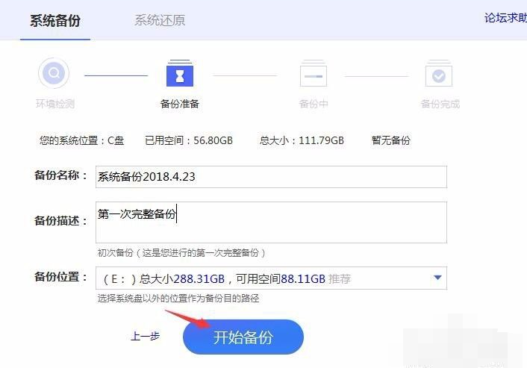
Task: Switch to the 系统备份 tab
Action: click(x=54, y=20)
